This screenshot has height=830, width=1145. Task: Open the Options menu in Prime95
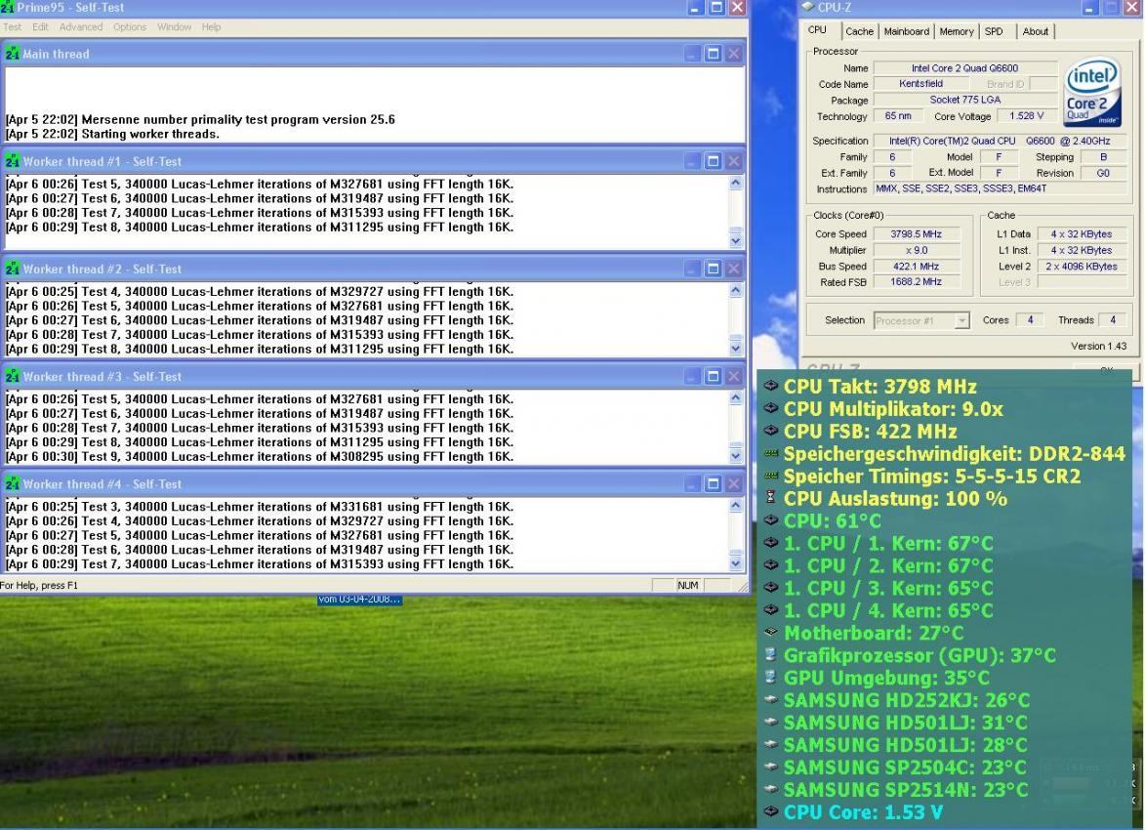pos(130,27)
